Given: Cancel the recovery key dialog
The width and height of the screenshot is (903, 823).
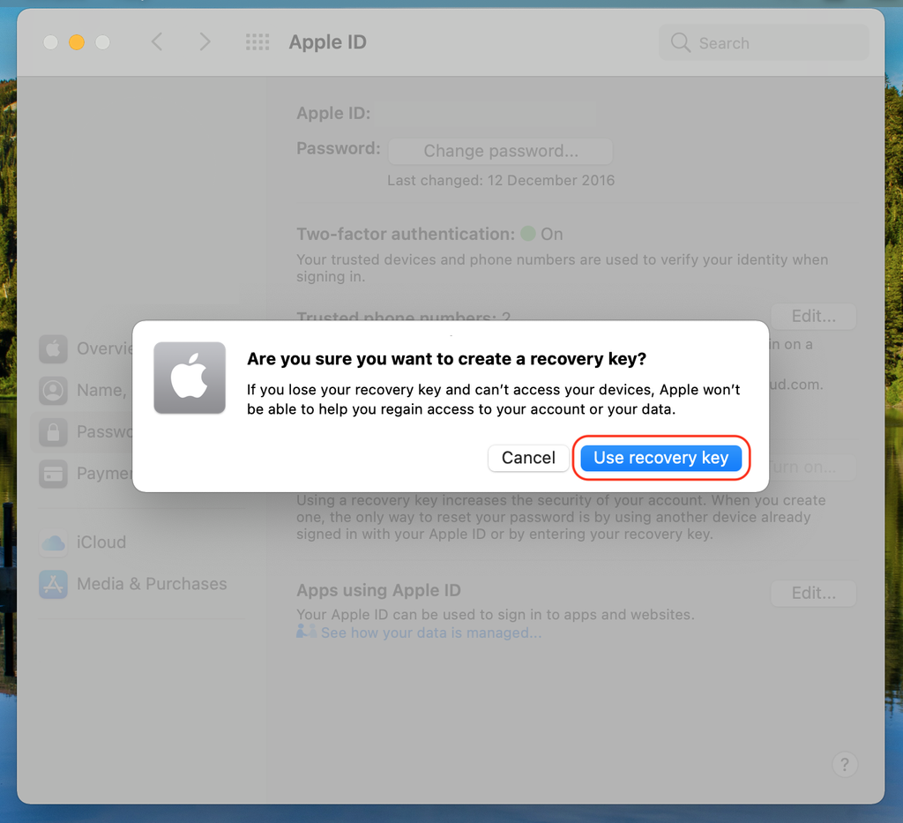Looking at the screenshot, I should click(528, 458).
